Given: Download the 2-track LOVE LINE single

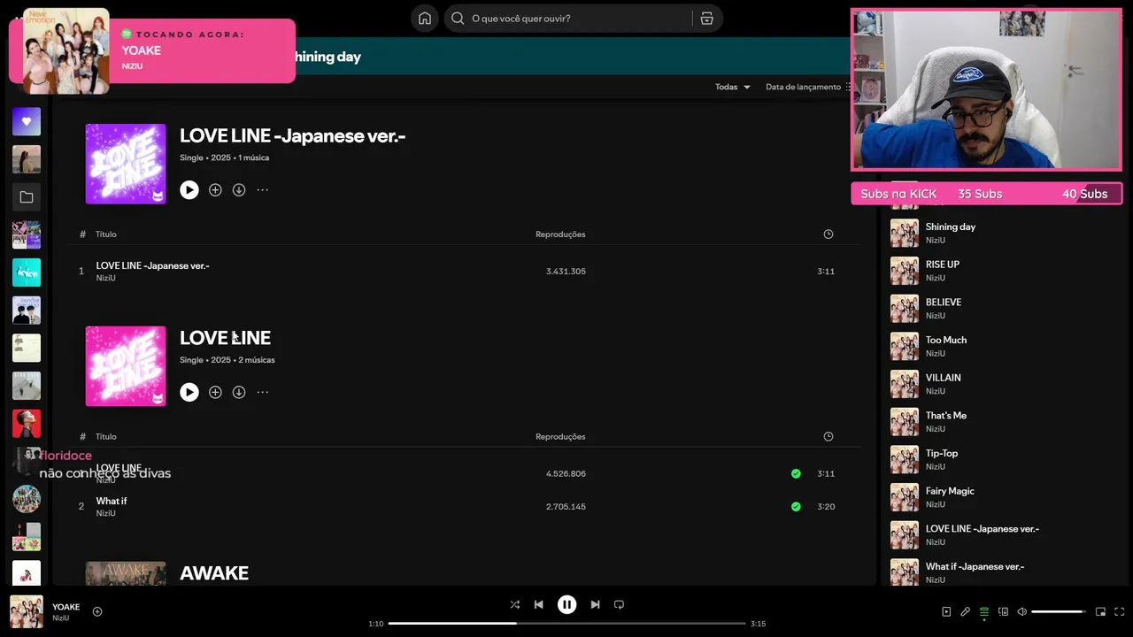Looking at the screenshot, I should 239,392.
